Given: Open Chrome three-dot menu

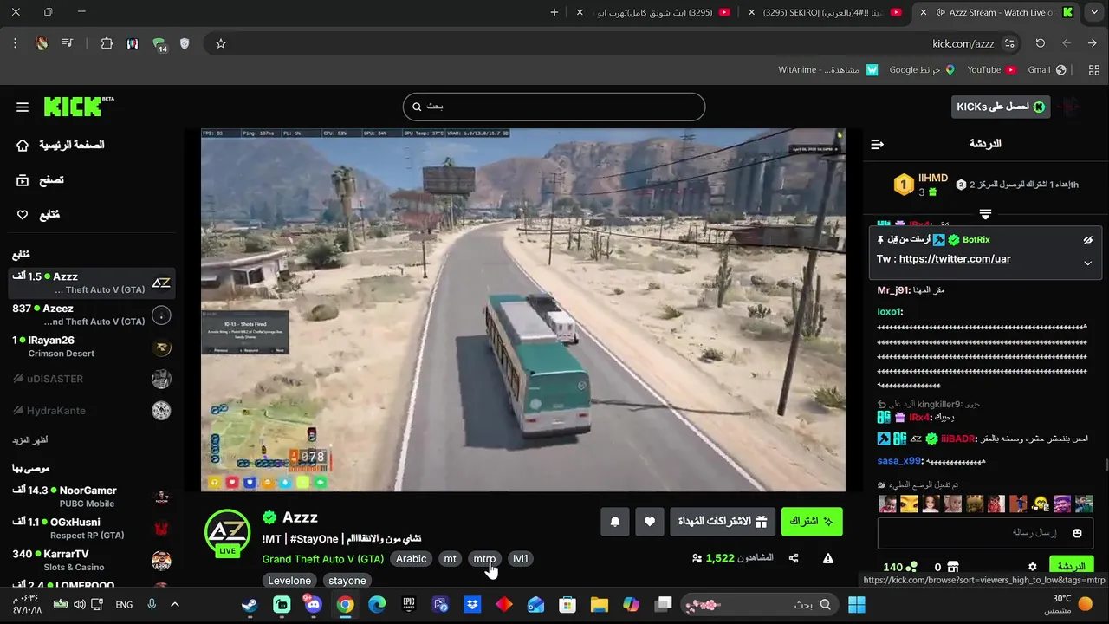Looking at the screenshot, I should (15, 43).
